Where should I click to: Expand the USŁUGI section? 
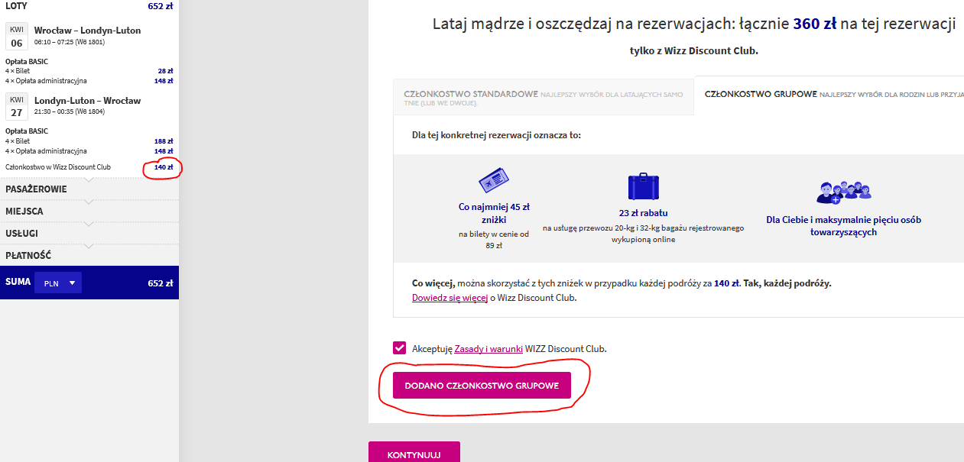click(x=89, y=234)
